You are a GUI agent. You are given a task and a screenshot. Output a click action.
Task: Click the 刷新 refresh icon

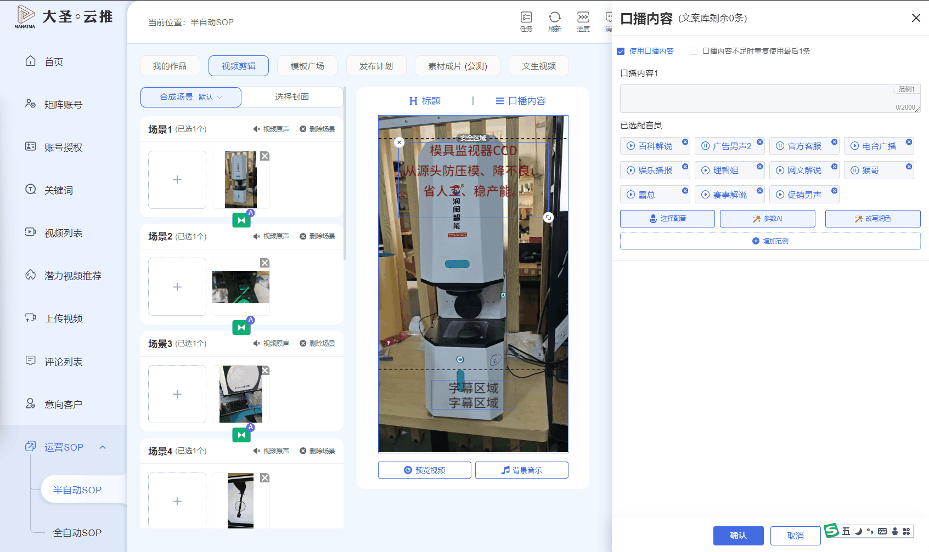[554, 21]
